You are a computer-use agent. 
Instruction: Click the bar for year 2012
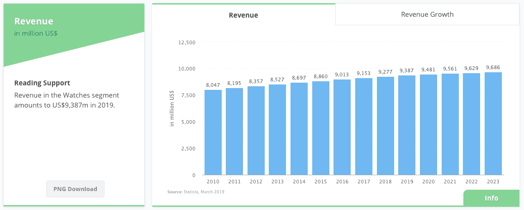click(x=256, y=131)
